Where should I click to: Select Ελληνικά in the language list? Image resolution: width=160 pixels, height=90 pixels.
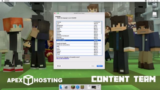(x=78, y=37)
